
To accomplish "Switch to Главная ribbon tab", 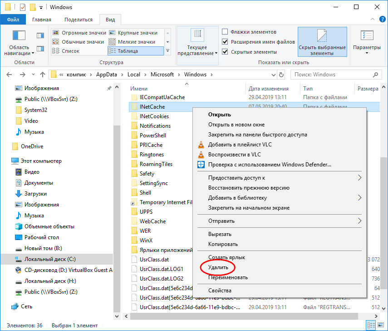I will [42, 20].
